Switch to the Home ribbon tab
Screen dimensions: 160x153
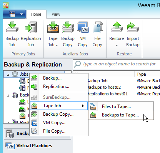click(36, 14)
